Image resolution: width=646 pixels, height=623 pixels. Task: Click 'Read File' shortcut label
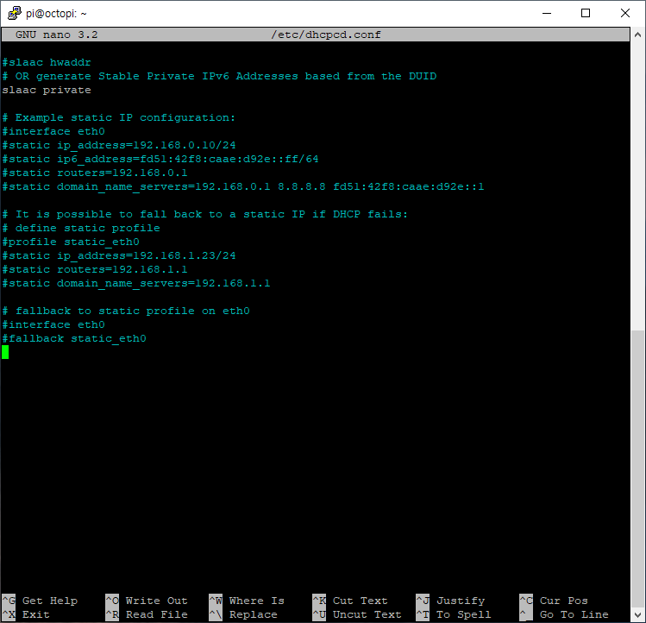(157, 614)
